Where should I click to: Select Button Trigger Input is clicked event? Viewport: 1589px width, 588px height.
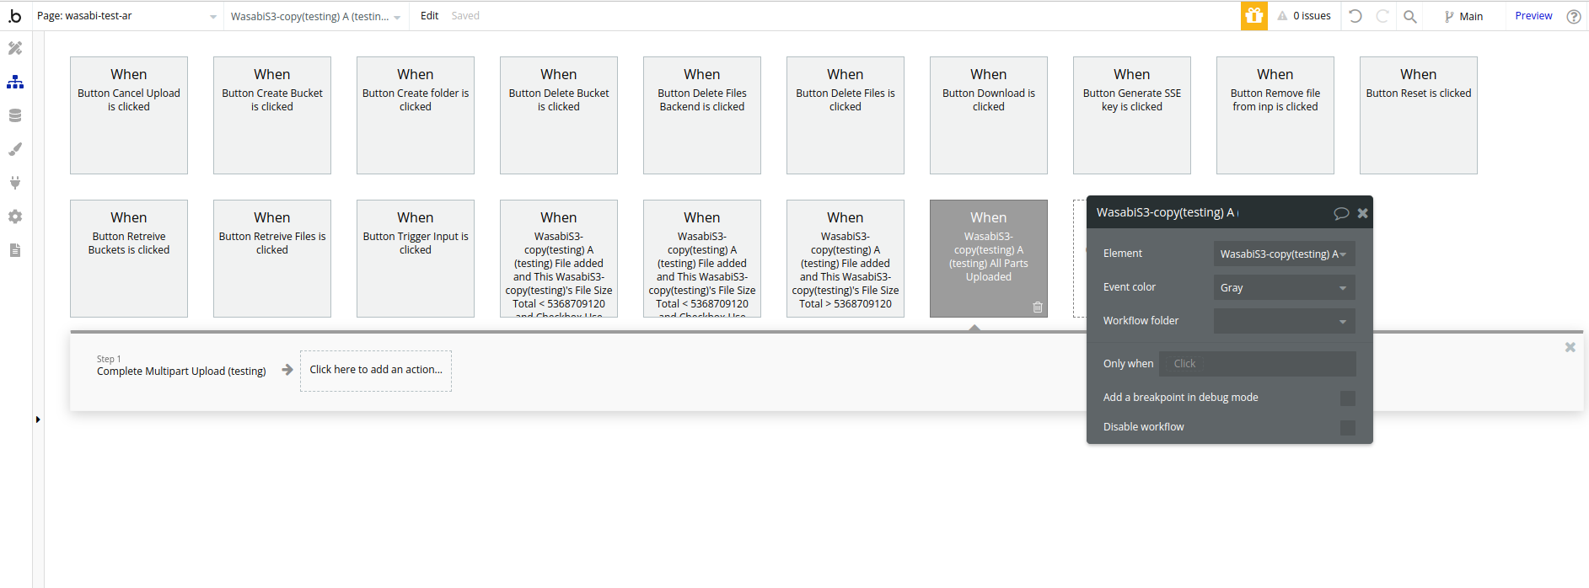pyautogui.click(x=416, y=259)
